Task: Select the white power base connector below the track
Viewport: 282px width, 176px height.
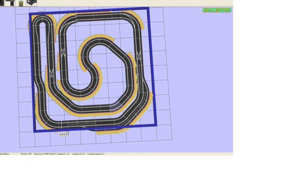Action: [63, 134]
